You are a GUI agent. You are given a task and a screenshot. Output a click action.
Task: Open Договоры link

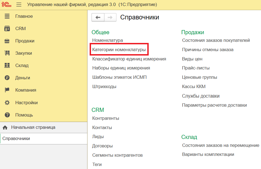[x=102, y=146]
